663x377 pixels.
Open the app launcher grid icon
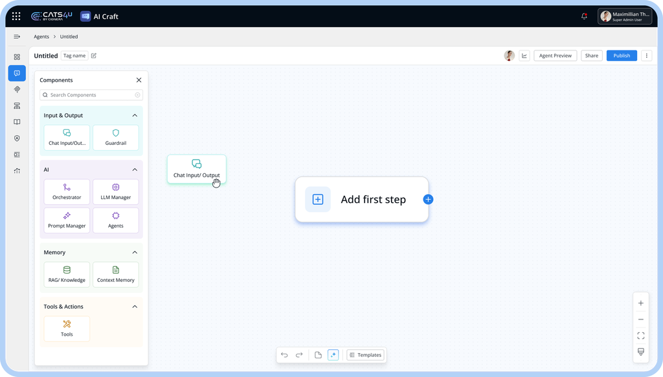click(16, 16)
